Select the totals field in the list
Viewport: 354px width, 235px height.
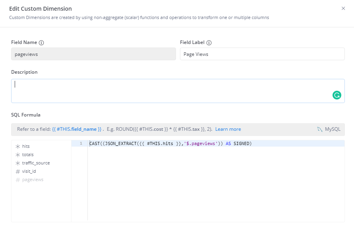(x=28, y=155)
